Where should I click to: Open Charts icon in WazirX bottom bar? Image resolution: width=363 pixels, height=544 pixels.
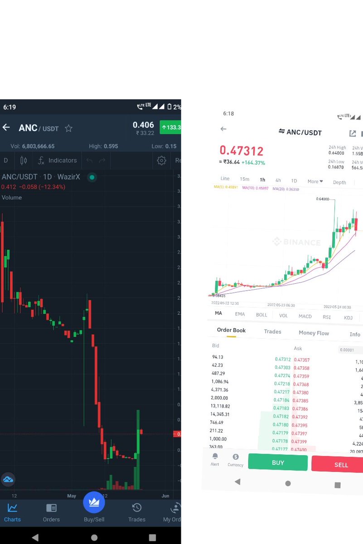pos(12,508)
